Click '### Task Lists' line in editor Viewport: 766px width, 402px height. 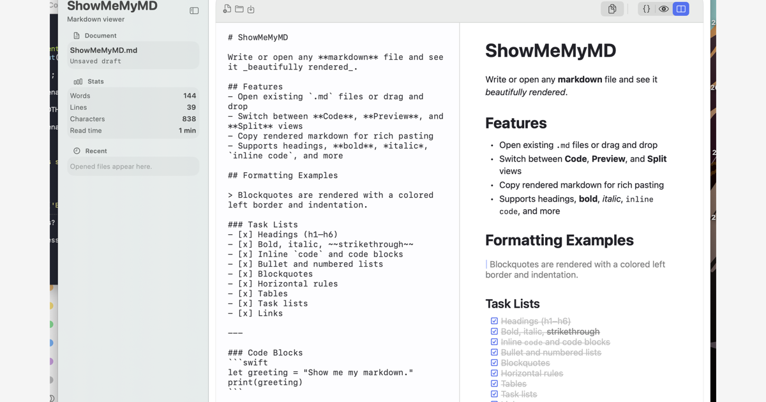click(263, 225)
